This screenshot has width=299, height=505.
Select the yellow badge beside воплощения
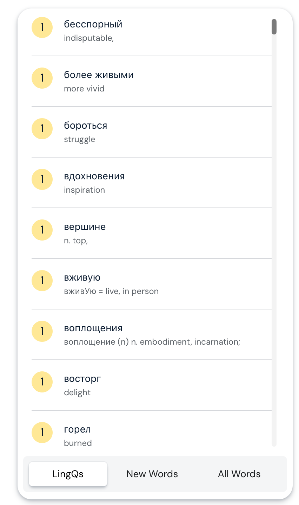(42, 331)
